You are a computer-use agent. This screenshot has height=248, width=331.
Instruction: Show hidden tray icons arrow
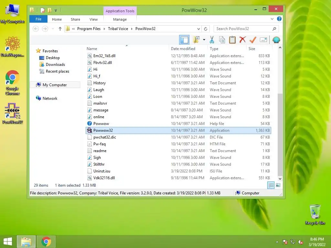pyautogui.click(x=277, y=242)
